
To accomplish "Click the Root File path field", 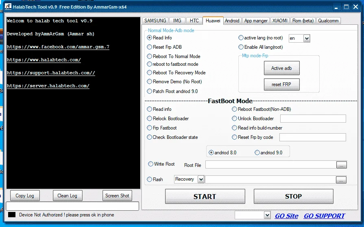I will [x=271, y=164].
